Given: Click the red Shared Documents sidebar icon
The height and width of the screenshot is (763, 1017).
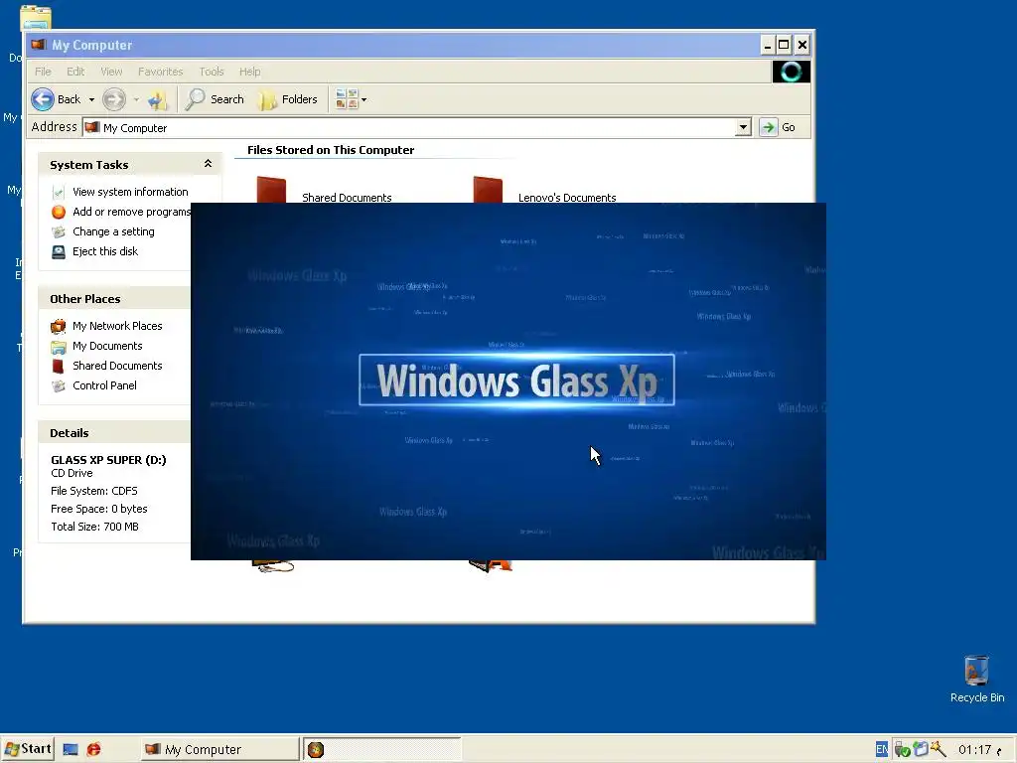Looking at the screenshot, I should click(59, 366).
